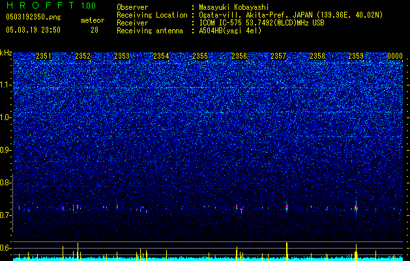The height and width of the screenshot is (261, 410).
Task: Click the 2358 time marker
Action: pyautogui.click(x=317, y=56)
